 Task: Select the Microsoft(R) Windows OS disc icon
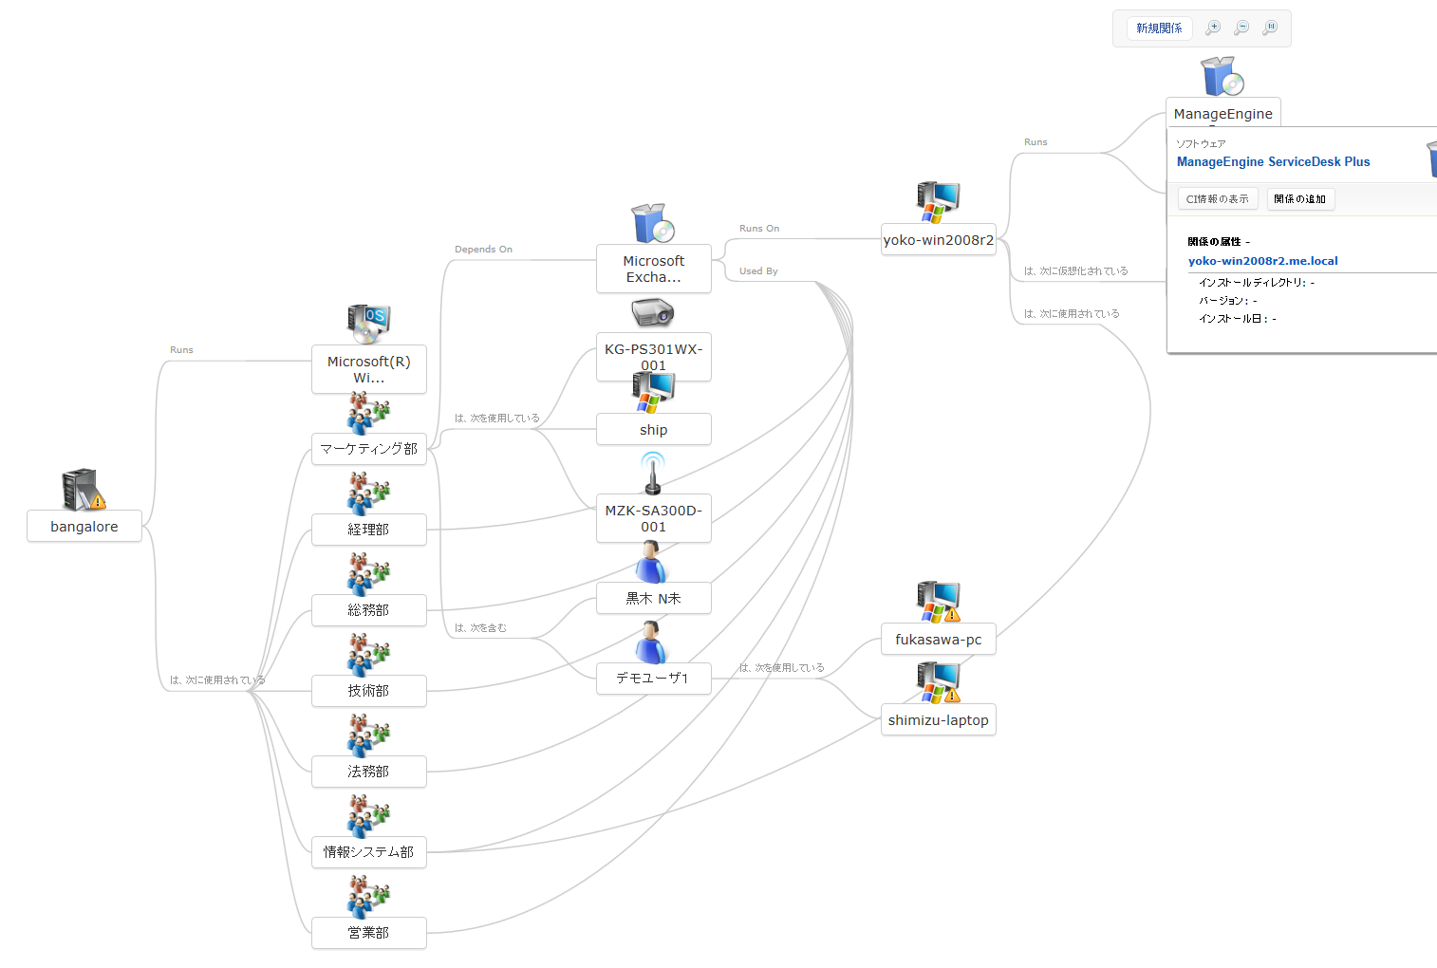pyautogui.click(x=368, y=323)
